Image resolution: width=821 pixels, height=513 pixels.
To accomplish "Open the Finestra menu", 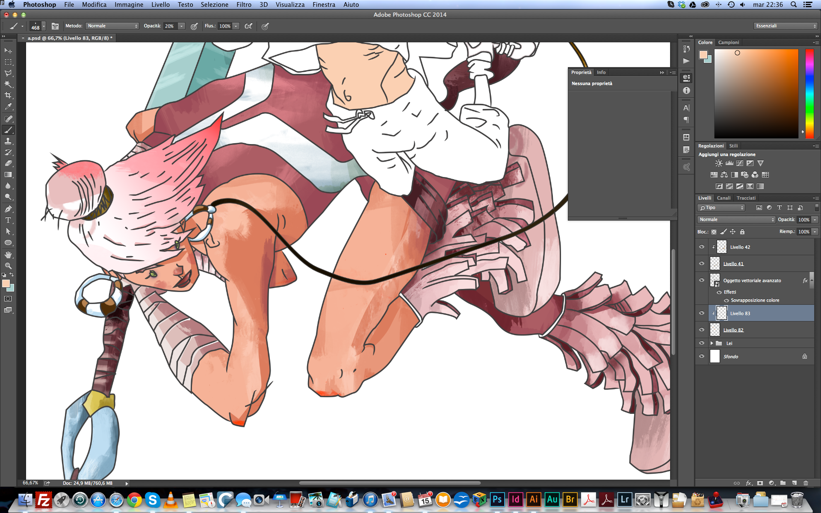I will pyautogui.click(x=324, y=5).
